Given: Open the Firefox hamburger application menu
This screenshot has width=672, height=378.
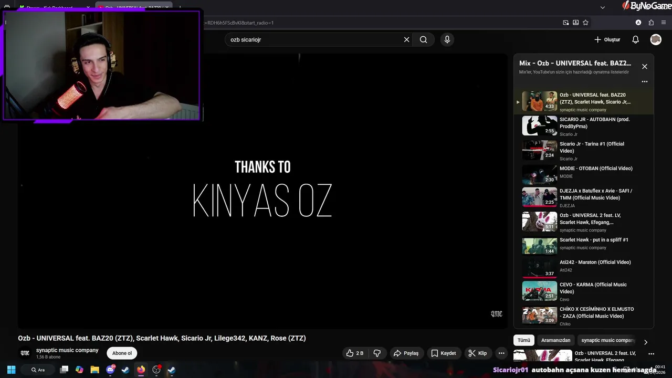Looking at the screenshot, I should coord(664,23).
